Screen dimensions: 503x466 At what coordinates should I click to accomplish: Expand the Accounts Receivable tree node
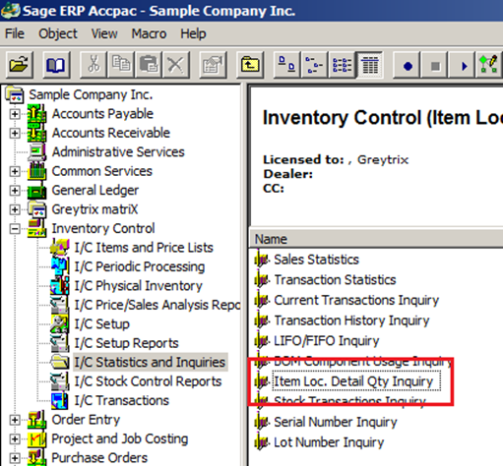15,133
